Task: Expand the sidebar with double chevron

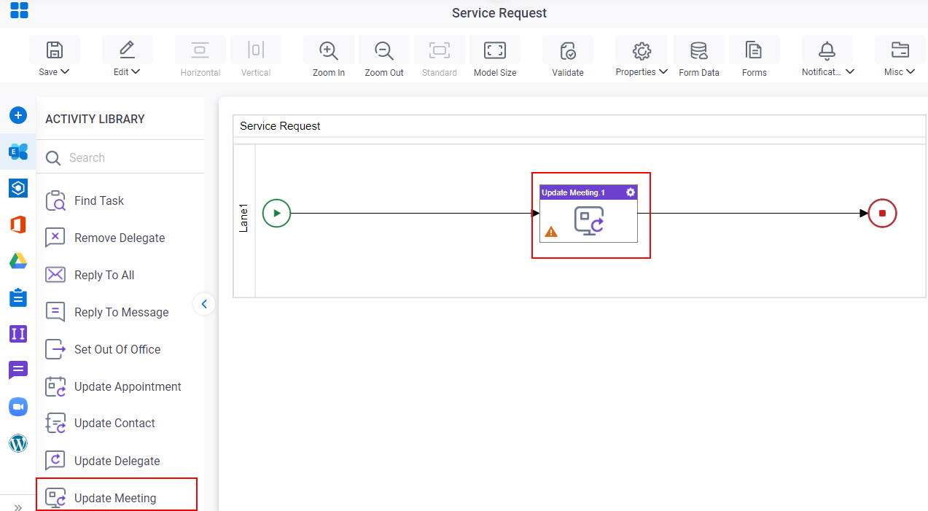Action: (17, 507)
